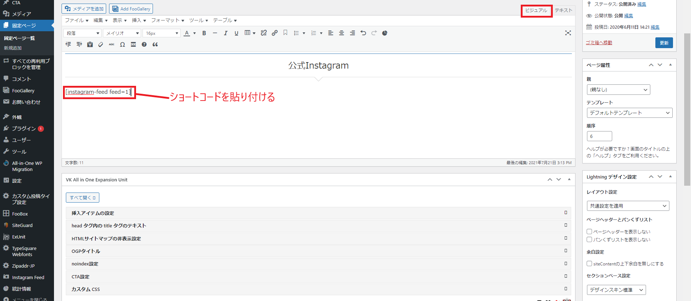Open the テンプレート dropdown
This screenshot has height=301, width=691.
(x=629, y=113)
